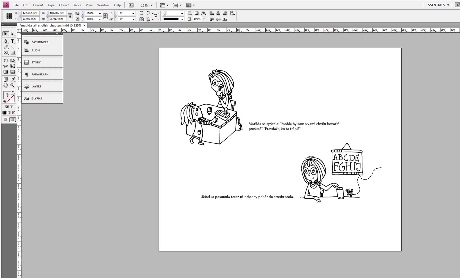Open the Object menu
This screenshot has width=460, height=278.
click(64, 5)
